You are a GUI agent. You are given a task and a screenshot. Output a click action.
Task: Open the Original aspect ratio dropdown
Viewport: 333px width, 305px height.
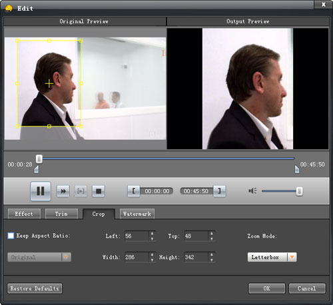click(39, 257)
